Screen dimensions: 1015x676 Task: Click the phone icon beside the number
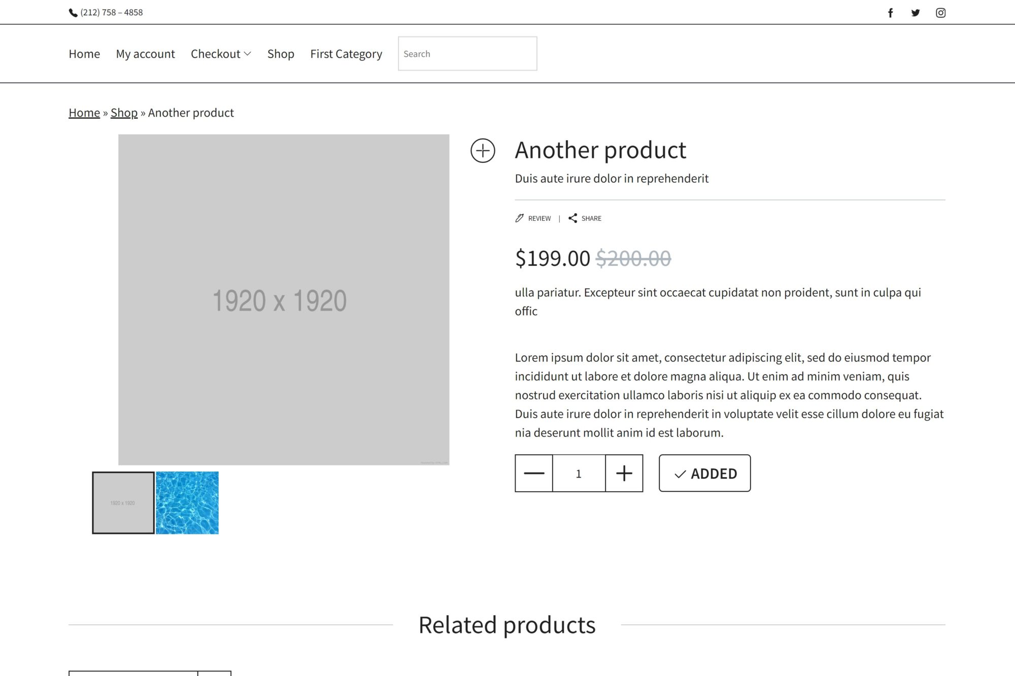click(73, 13)
